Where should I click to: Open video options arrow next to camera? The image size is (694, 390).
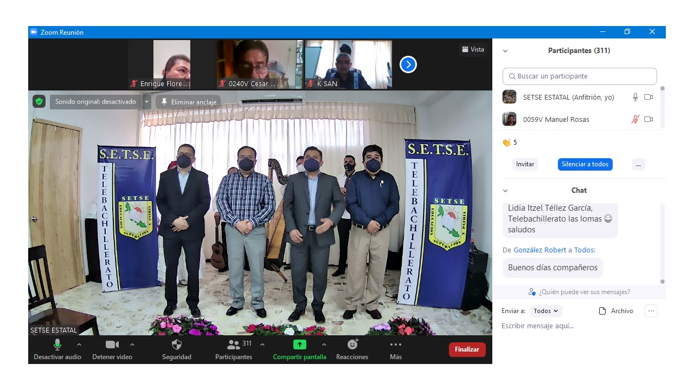click(x=132, y=344)
